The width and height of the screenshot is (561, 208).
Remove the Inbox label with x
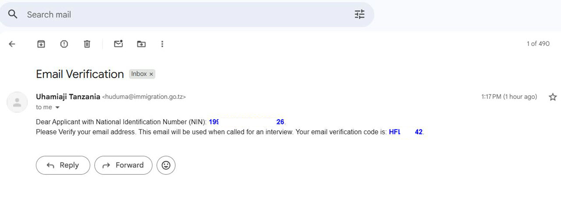151,74
